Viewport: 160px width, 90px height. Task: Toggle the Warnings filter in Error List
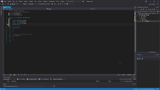click(x=32, y=79)
